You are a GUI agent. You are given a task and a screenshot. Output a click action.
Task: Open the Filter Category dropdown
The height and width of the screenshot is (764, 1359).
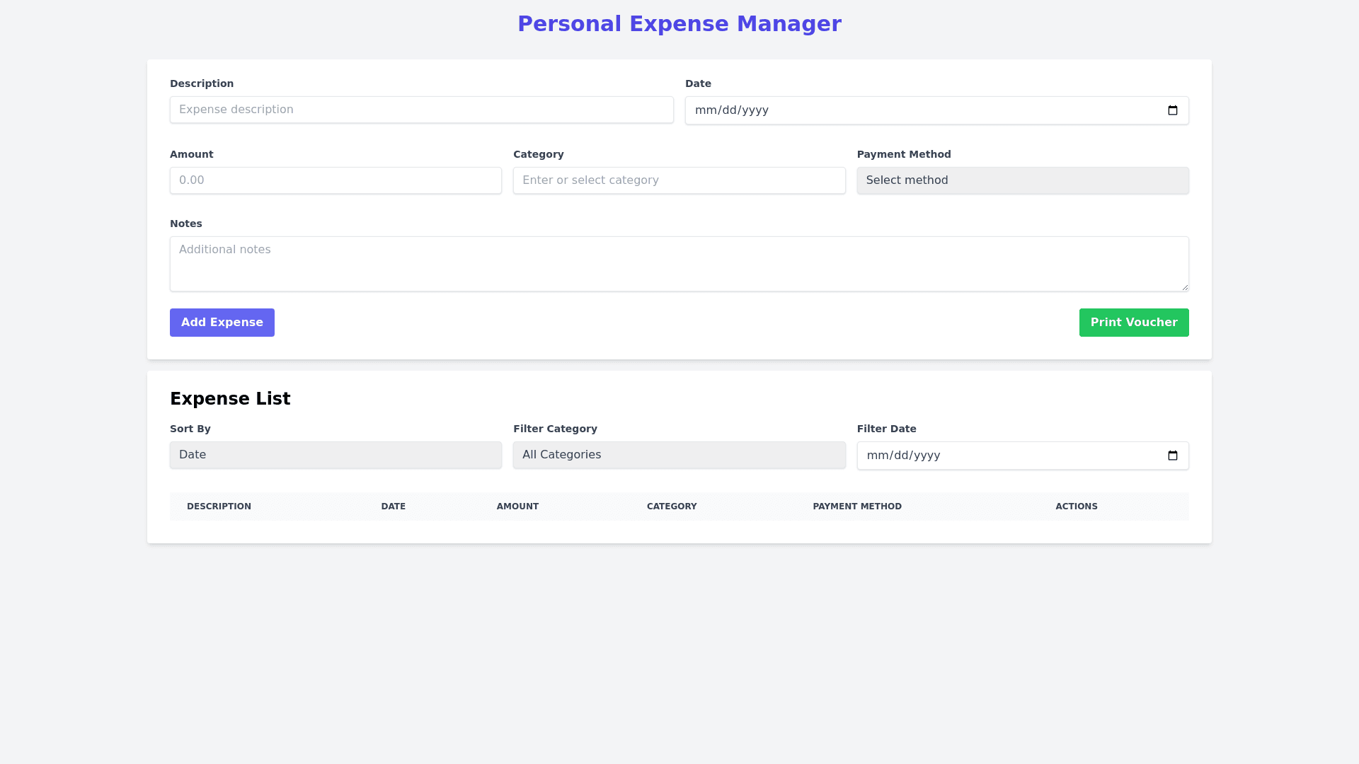point(679,455)
